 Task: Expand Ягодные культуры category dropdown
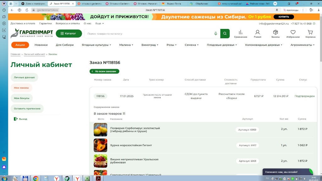click(96, 45)
